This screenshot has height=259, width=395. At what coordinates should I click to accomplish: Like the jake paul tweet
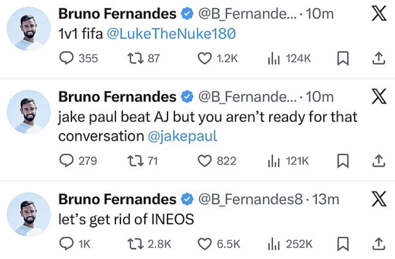pyautogui.click(x=205, y=161)
